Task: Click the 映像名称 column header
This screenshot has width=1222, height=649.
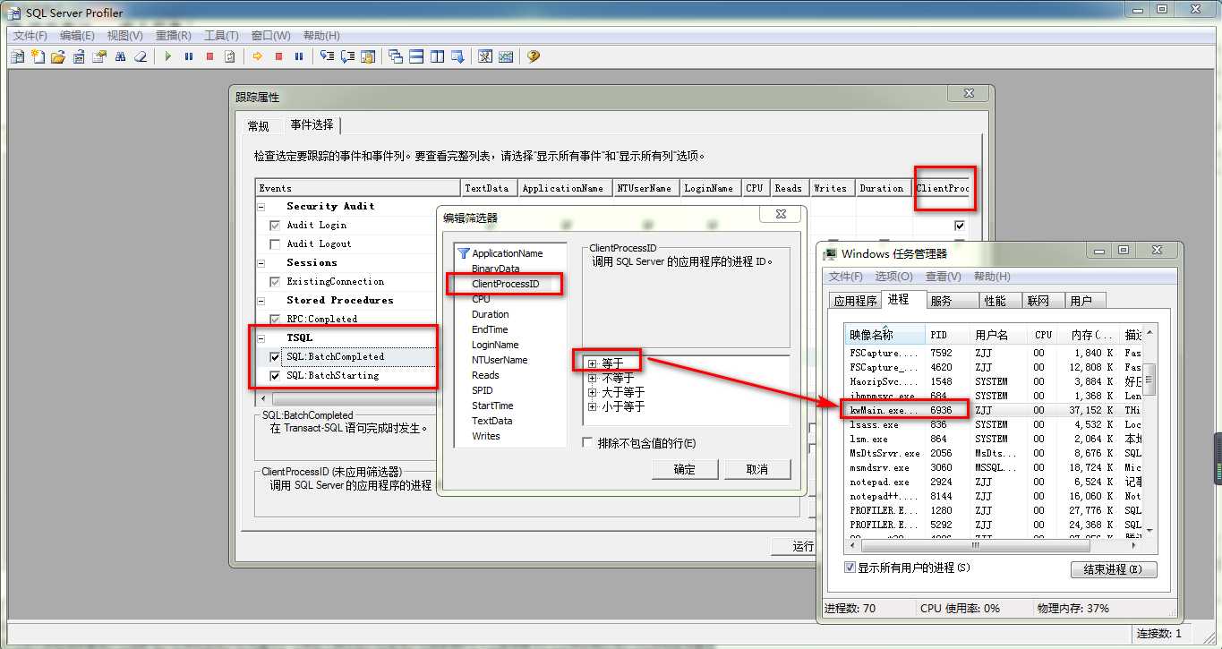Action: [886, 335]
